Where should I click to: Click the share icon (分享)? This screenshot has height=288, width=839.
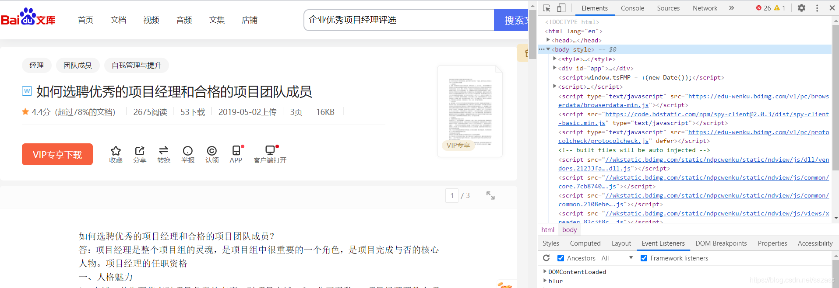click(x=140, y=151)
